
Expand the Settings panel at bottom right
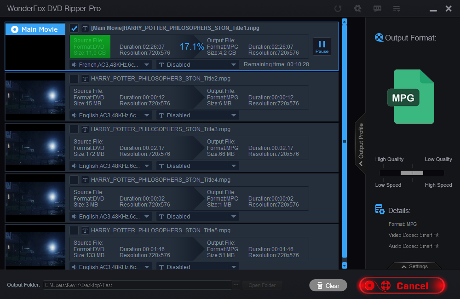click(414, 266)
